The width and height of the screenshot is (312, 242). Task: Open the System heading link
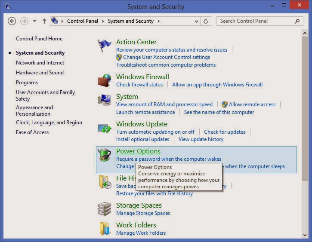(127, 97)
